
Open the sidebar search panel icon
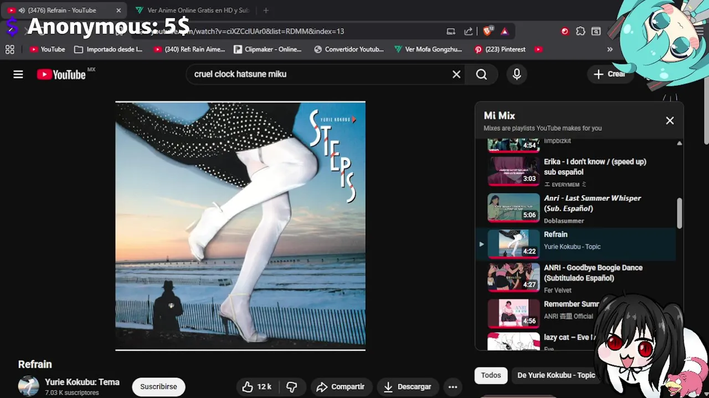coord(596,32)
